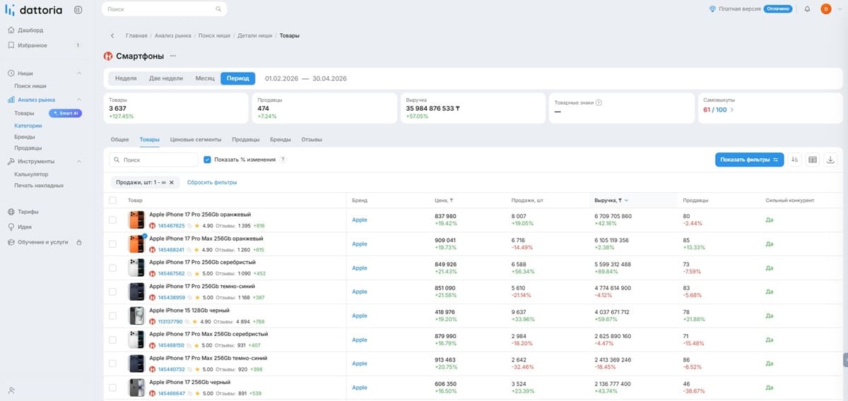Screen dimensions: 848x401
Task: Click the help icon beside Товарные знаки
Action: click(599, 102)
